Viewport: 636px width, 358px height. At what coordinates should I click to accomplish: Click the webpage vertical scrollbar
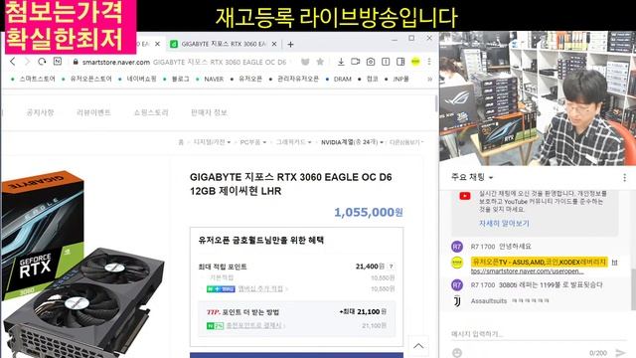click(436, 103)
